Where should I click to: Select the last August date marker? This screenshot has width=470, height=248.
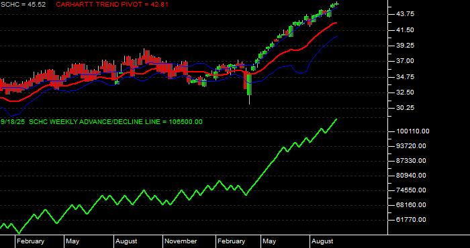[322, 241]
